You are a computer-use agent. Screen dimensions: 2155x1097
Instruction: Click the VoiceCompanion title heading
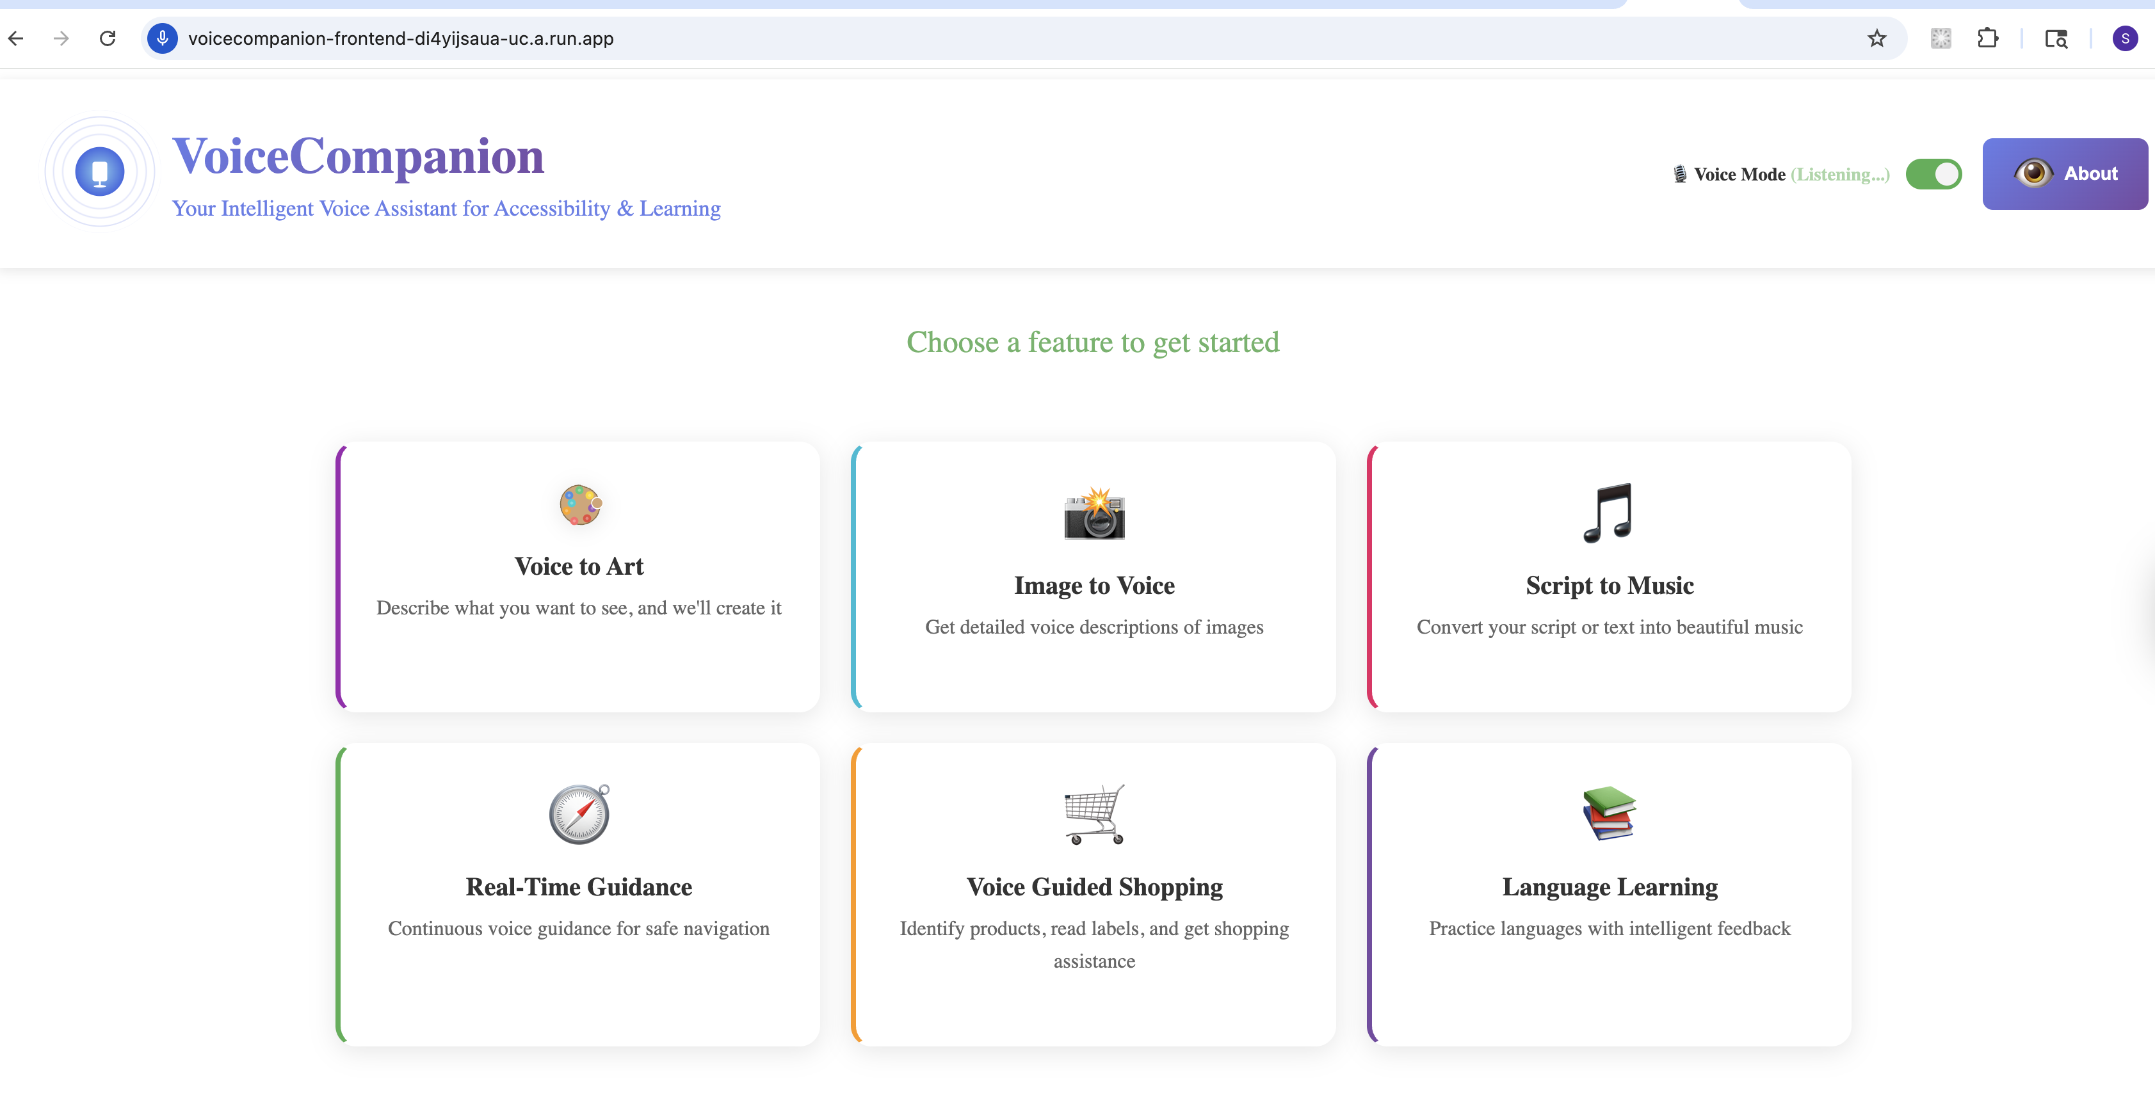point(358,156)
